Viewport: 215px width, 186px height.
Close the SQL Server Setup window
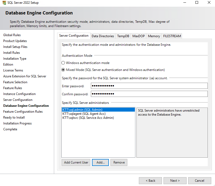[x=209, y=2]
